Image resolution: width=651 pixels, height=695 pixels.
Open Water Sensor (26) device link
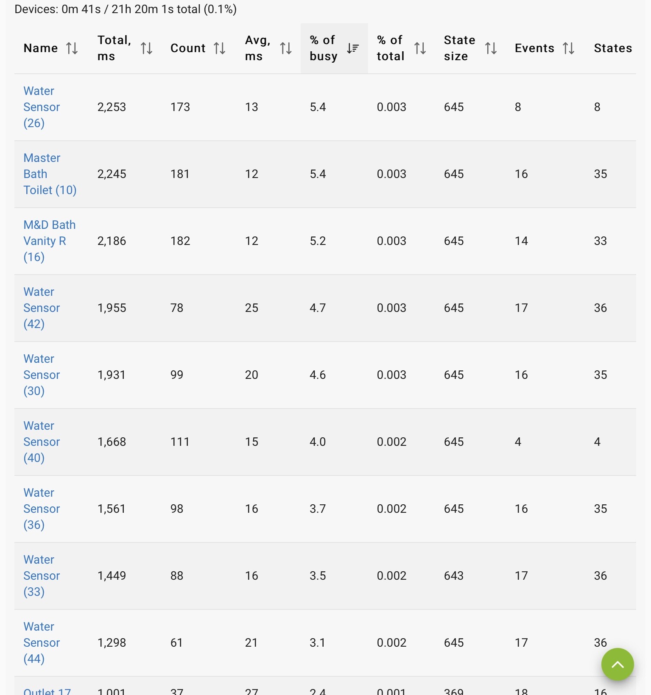click(42, 107)
